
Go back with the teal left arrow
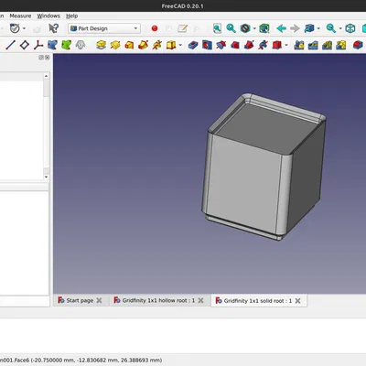click(x=281, y=28)
